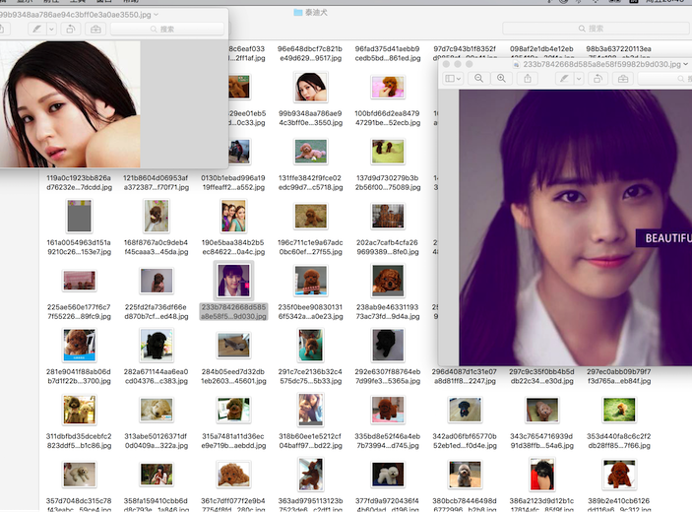Screen dimensions: 692x512
Task: Click the rotate icon in right Preview window
Action: pyautogui.click(x=598, y=79)
